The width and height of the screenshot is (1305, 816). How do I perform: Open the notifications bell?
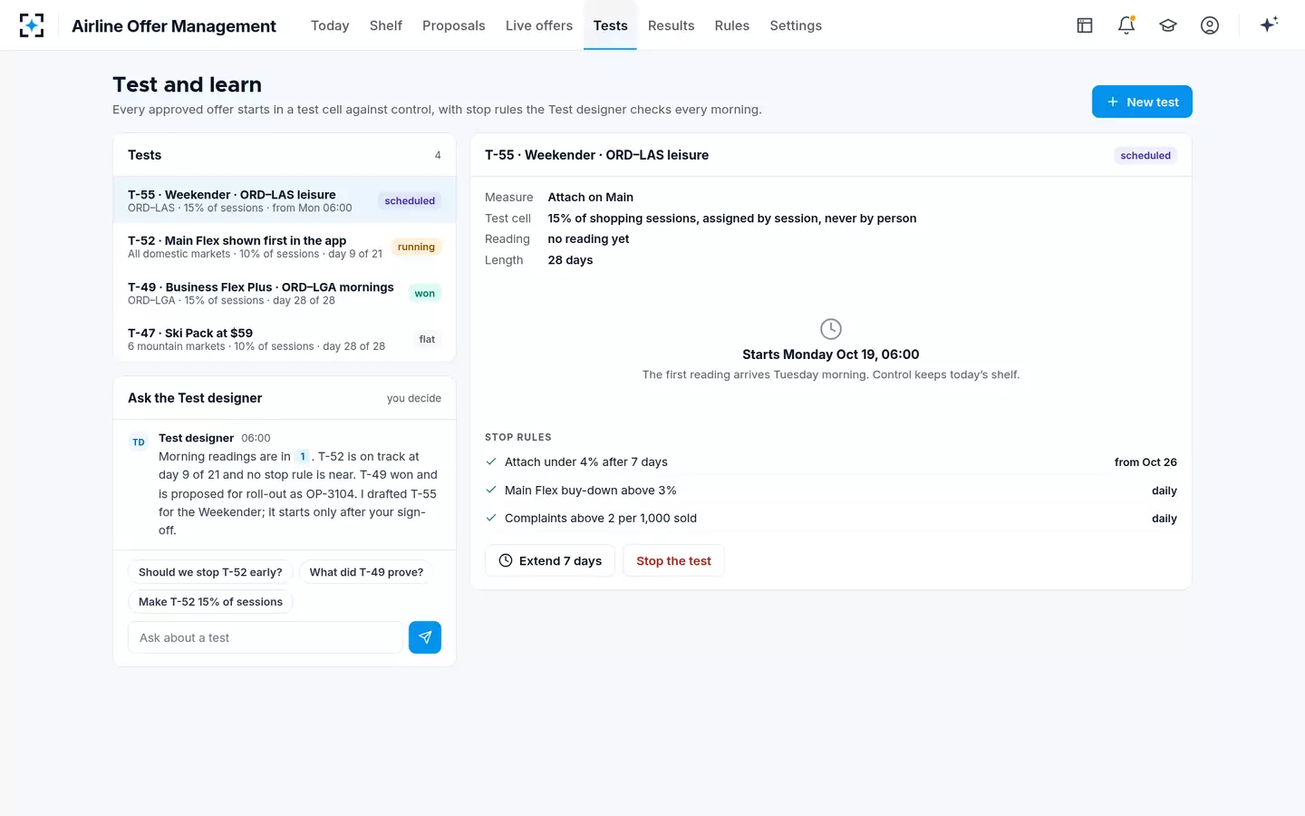pos(1126,25)
